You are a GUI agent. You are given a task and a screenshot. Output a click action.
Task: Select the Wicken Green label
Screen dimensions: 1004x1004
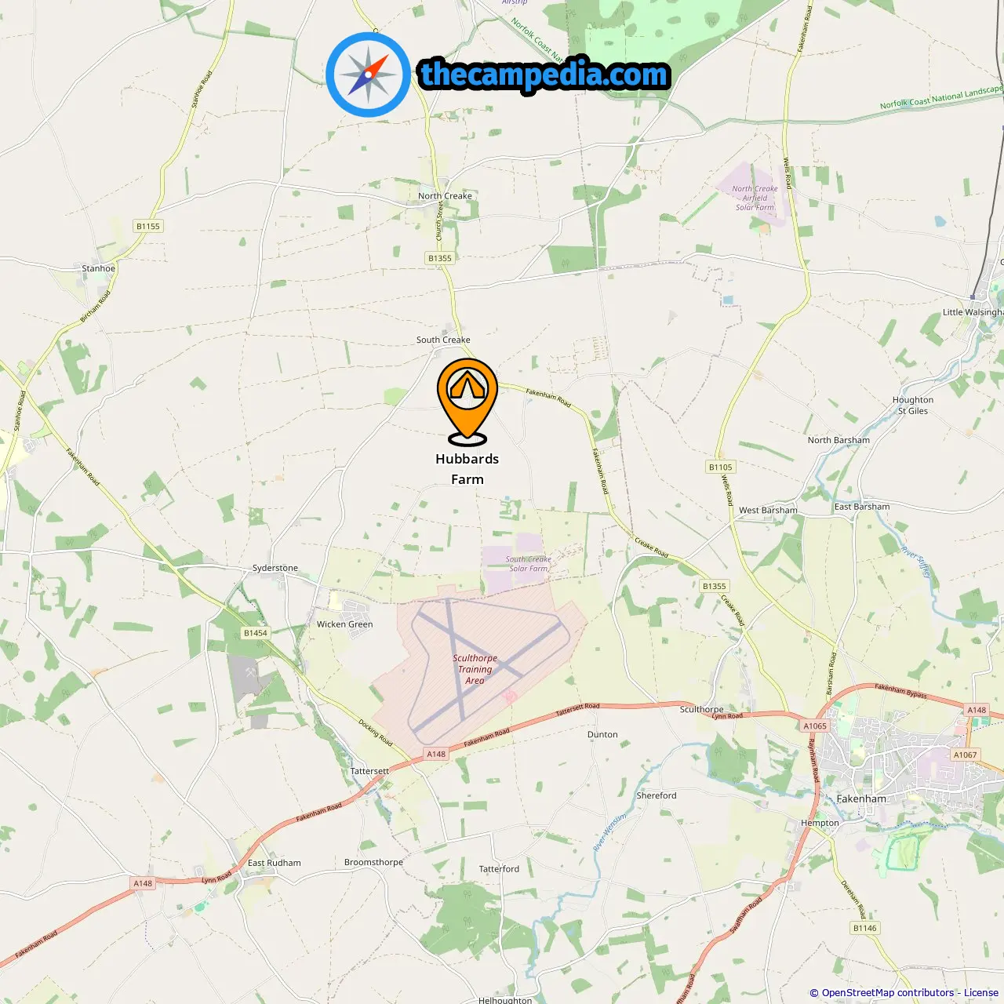345,624
